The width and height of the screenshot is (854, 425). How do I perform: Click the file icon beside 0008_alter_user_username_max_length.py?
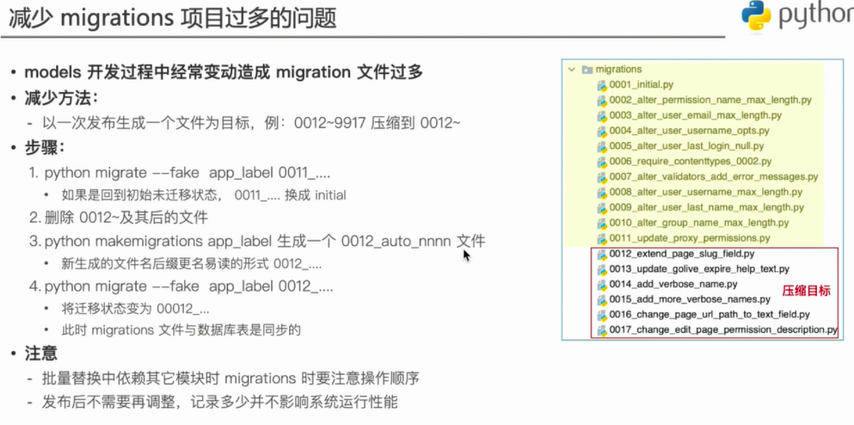(x=602, y=193)
